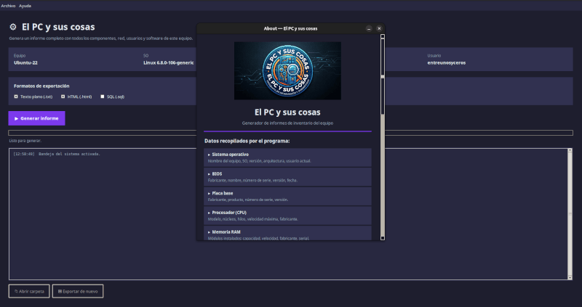Expand the Memoria RAM section
582x307 pixels.
(x=287, y=234)
